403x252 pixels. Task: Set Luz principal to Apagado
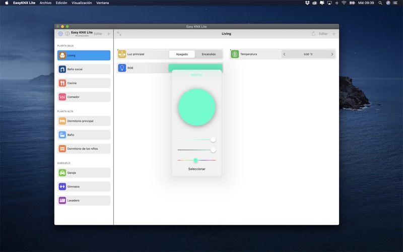pos(182,54)
